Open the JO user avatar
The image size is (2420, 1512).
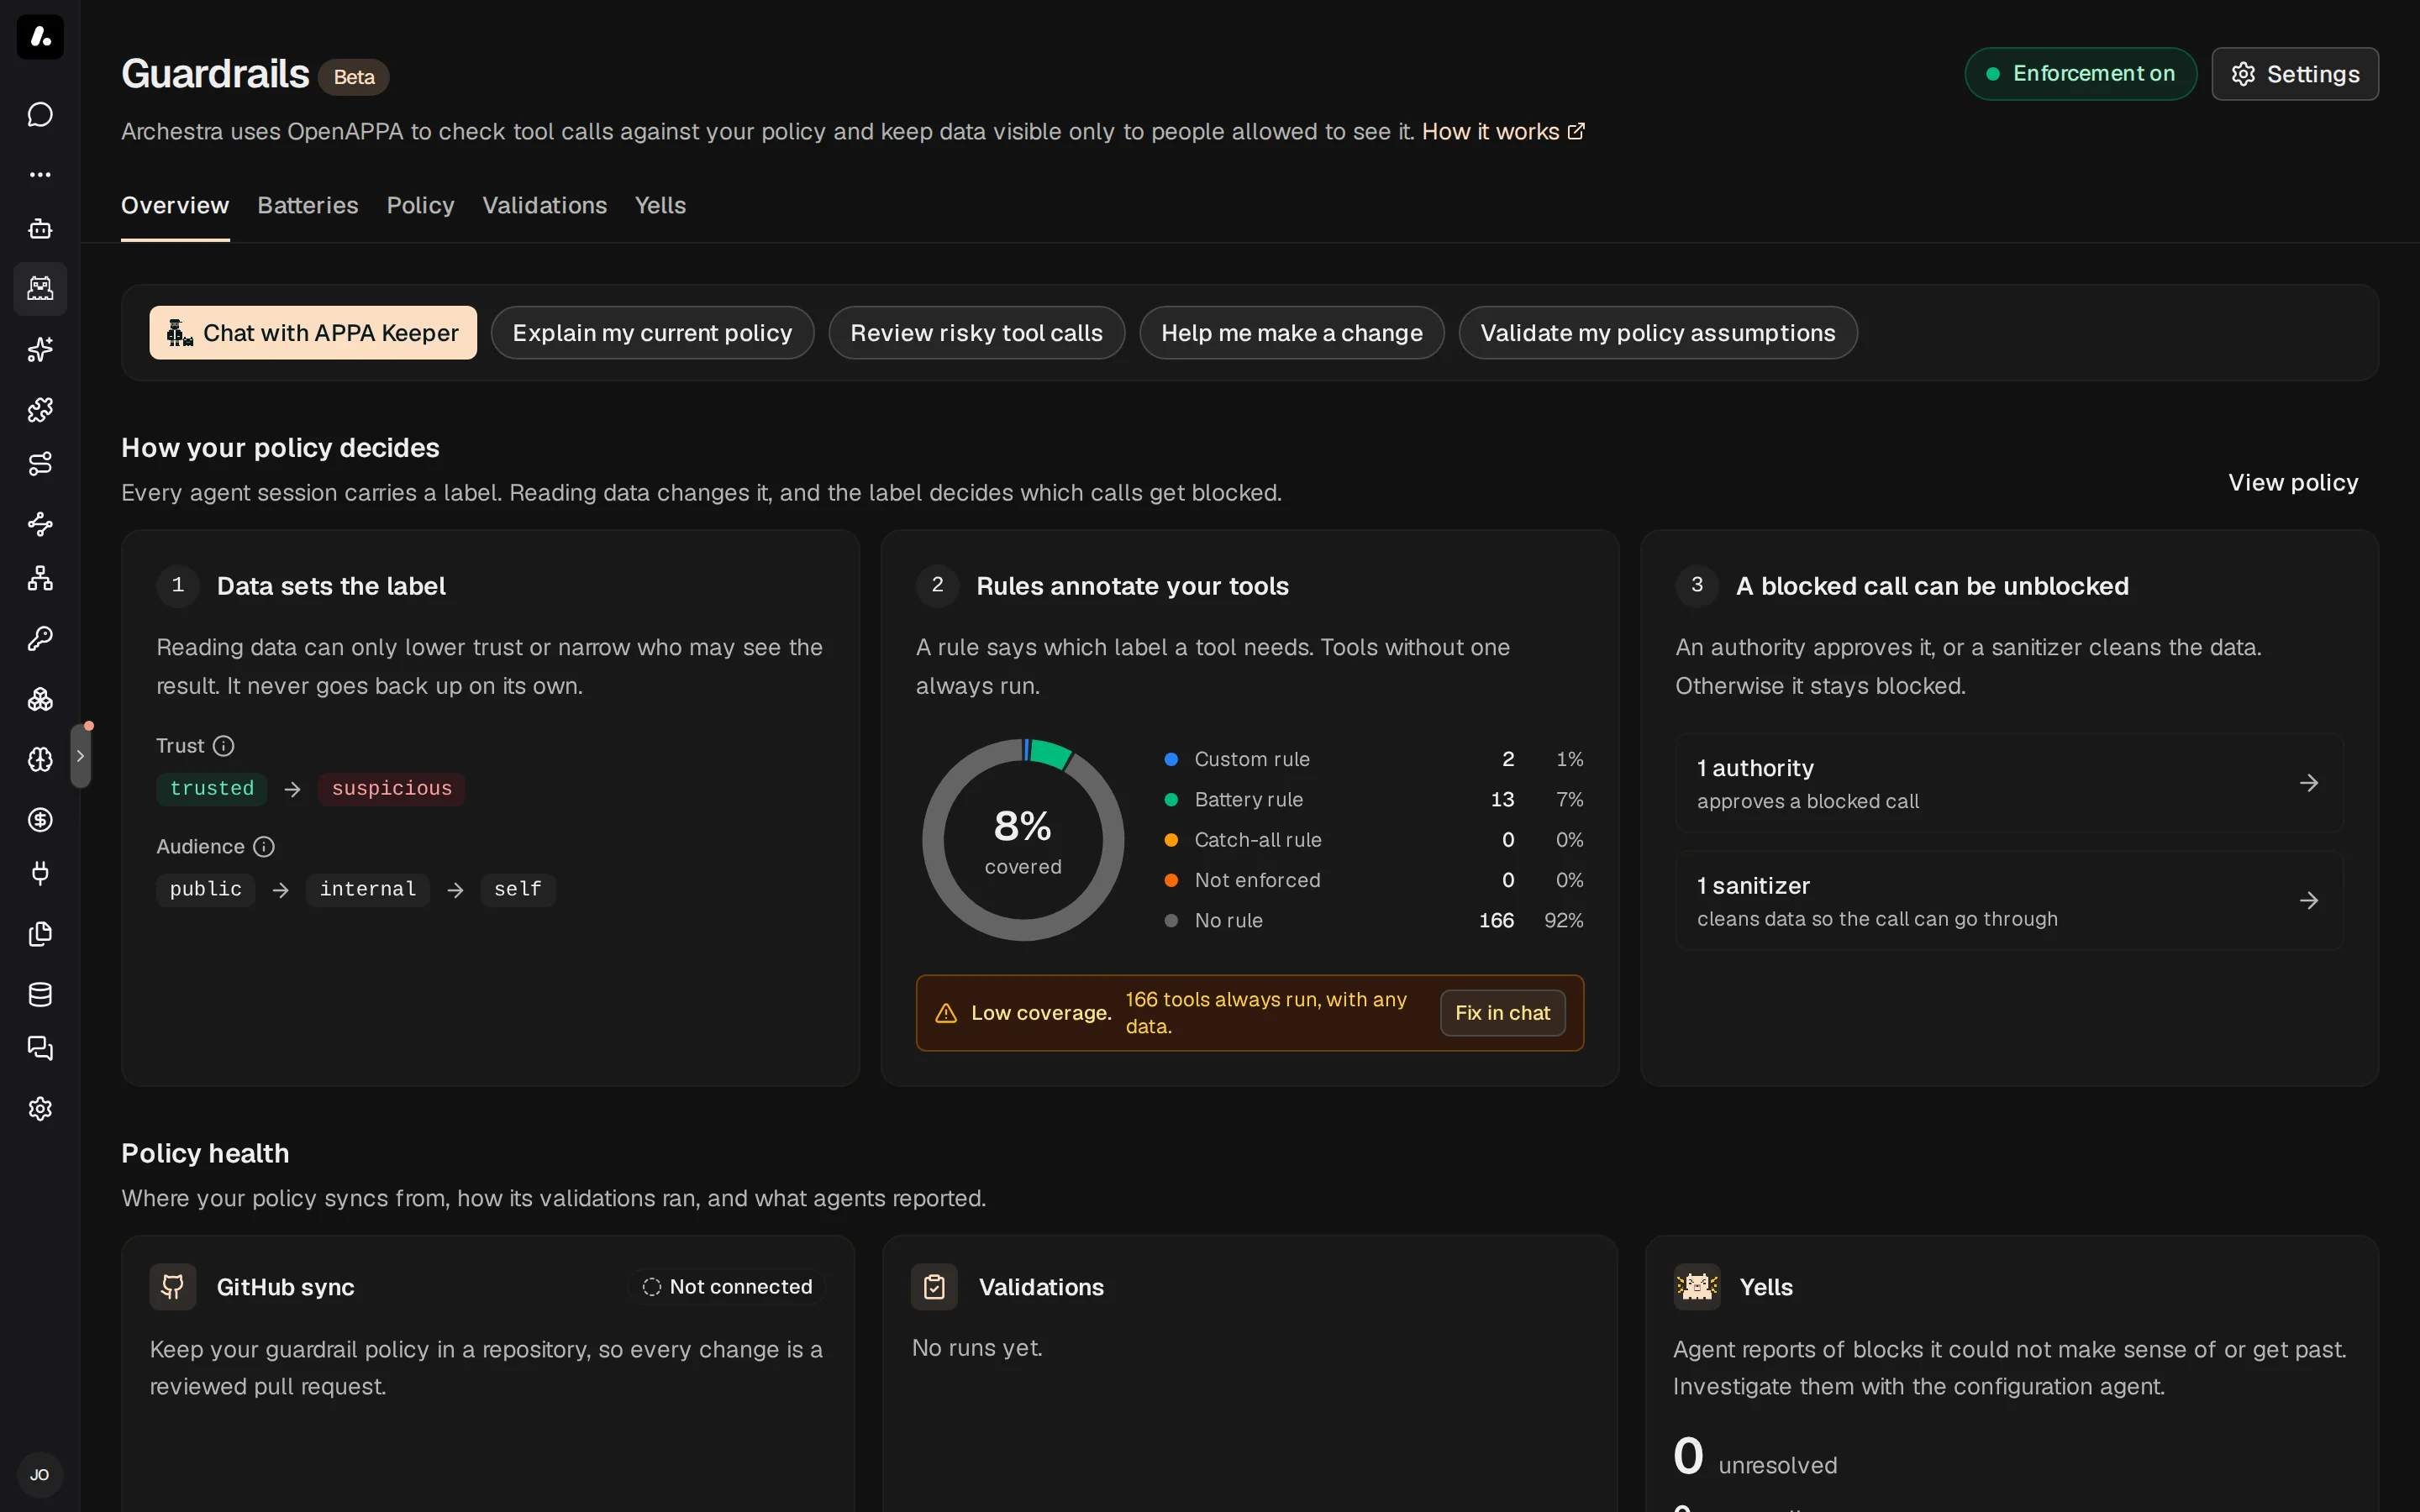40,1475
